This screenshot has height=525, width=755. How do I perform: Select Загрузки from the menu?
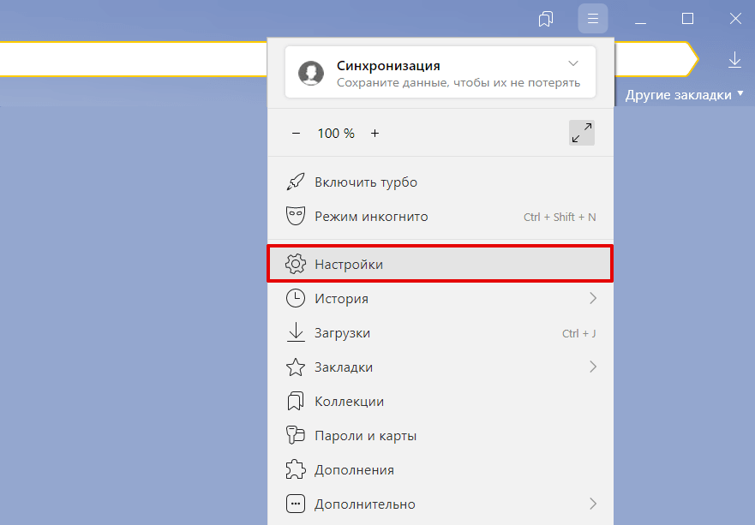342,333
